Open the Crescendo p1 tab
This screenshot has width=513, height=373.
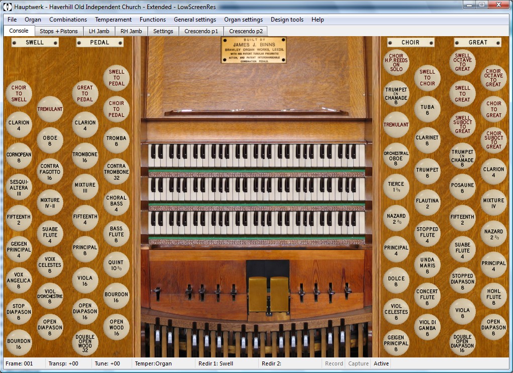click(x=201, y=31)
